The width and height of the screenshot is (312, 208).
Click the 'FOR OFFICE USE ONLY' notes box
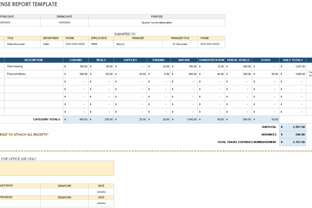point(57,168)
